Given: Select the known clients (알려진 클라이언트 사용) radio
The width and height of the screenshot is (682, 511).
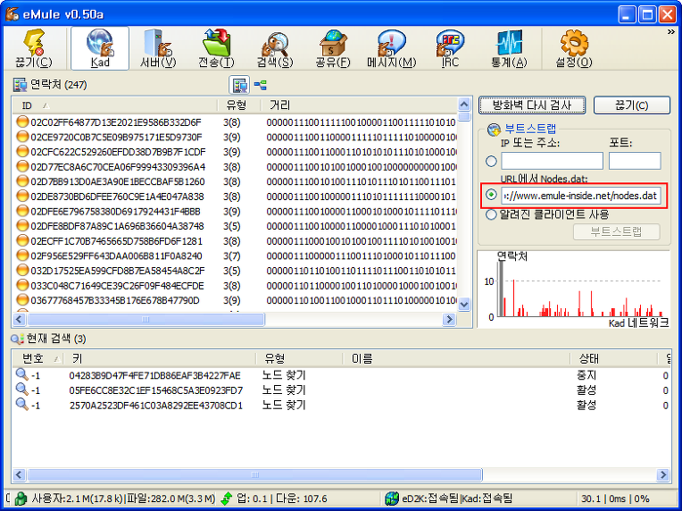Looking at the screenshot, I should pos(491,214).
